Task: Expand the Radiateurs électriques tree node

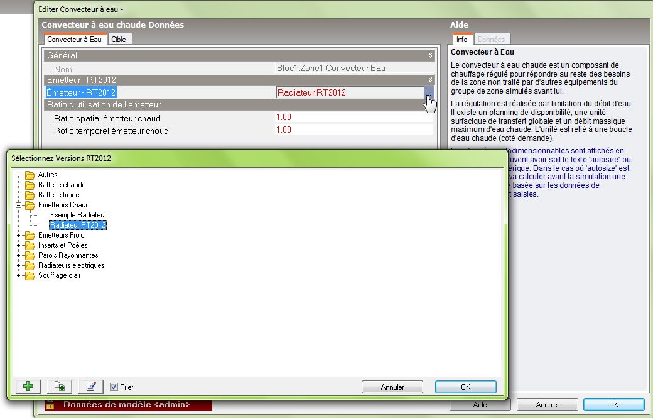Action: (19, 265)
